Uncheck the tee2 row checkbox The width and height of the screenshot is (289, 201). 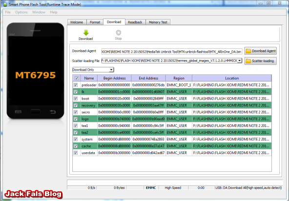click(x=76, y=133)
